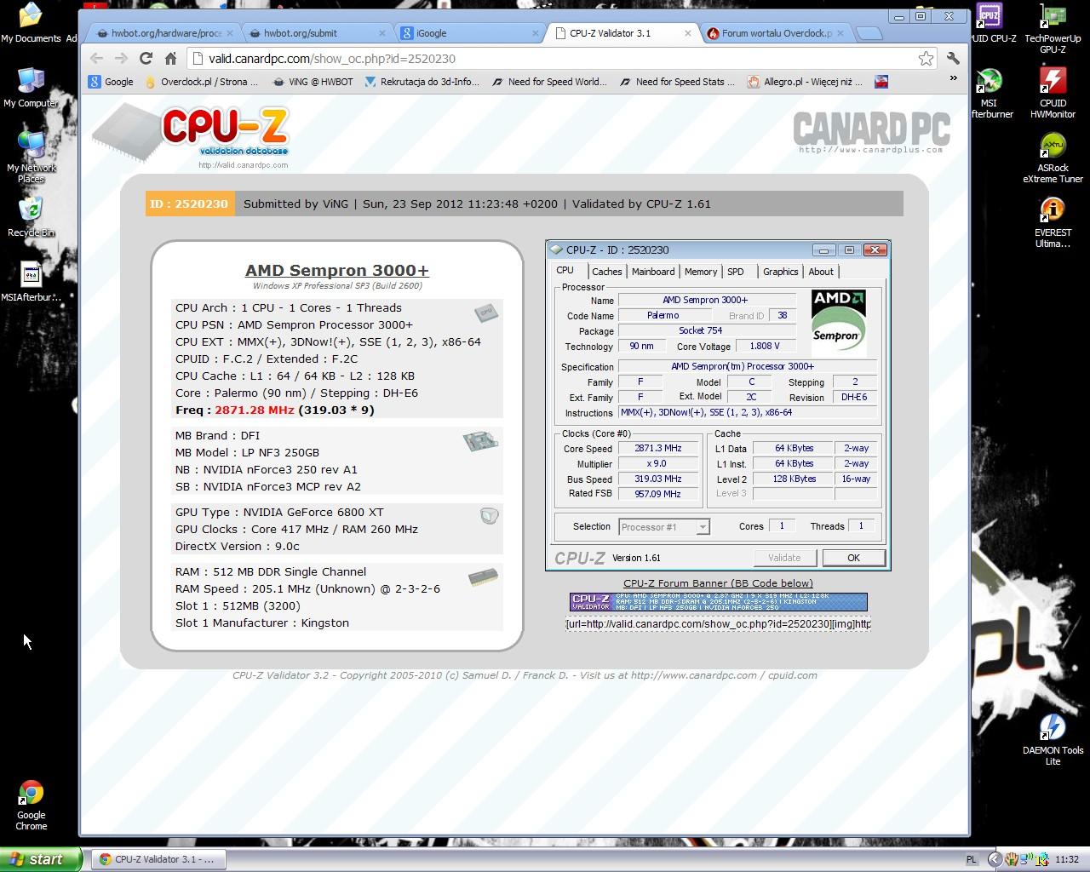Close the hwbot.org/submit tab
The image size is (1090, 872).
(x=382, y=33)
